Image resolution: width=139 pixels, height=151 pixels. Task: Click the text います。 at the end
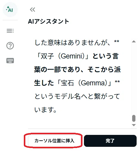click(x=46, y=110)
